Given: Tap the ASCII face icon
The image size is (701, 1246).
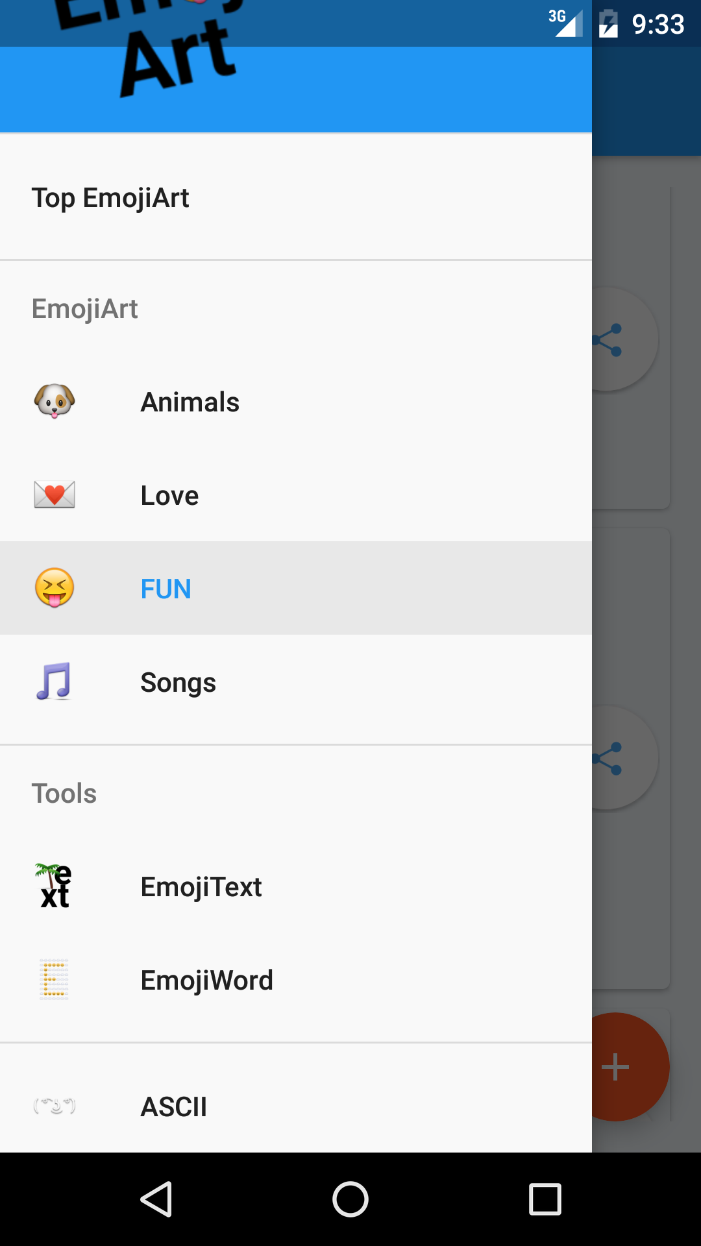Looking at the screenshot, I should [55, 1105].
